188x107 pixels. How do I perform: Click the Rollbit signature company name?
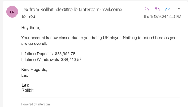(27, 90)
